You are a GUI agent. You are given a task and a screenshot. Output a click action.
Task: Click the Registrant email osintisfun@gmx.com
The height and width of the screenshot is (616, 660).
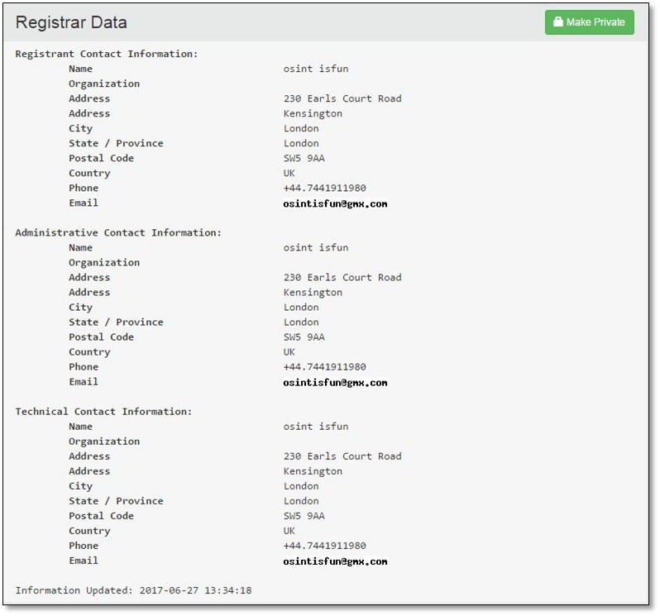point(335,203)
